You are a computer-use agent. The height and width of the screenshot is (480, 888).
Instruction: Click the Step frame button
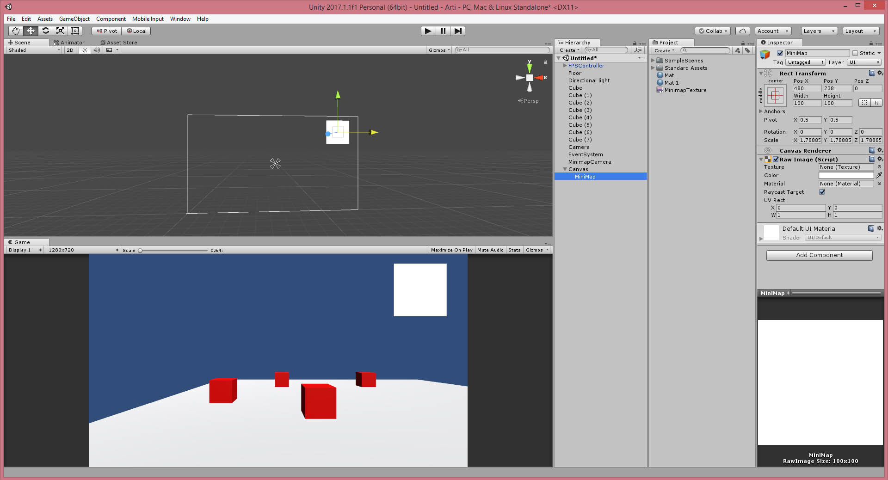pyautogui.click(x=458, y=31)
